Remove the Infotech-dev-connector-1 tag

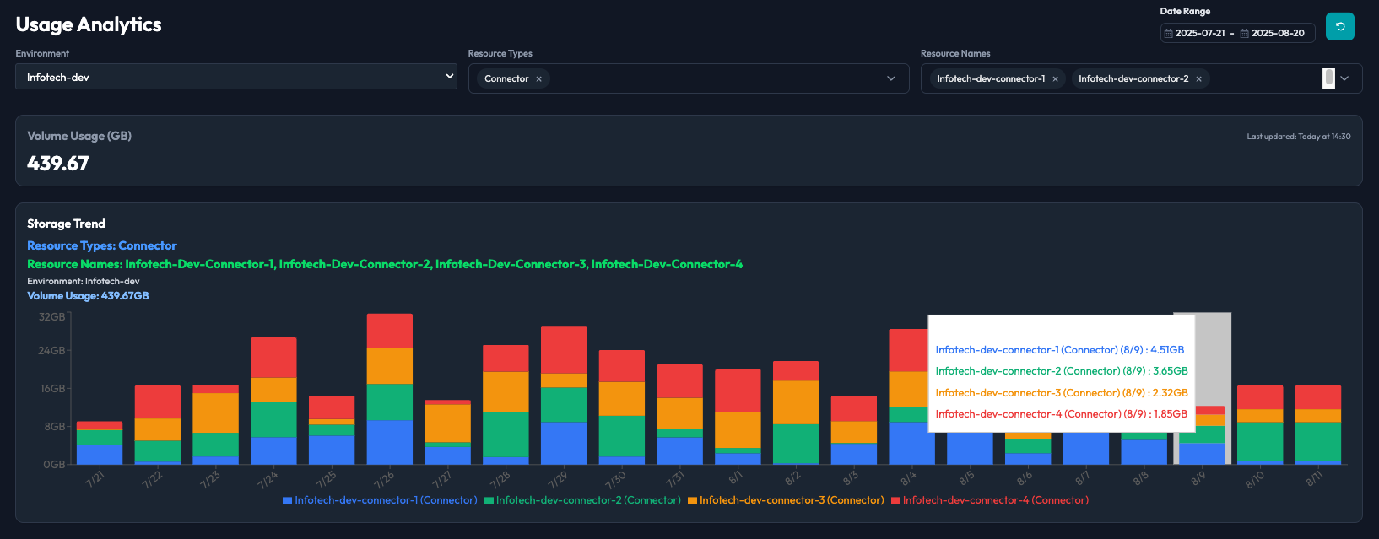coord(1055,78)
